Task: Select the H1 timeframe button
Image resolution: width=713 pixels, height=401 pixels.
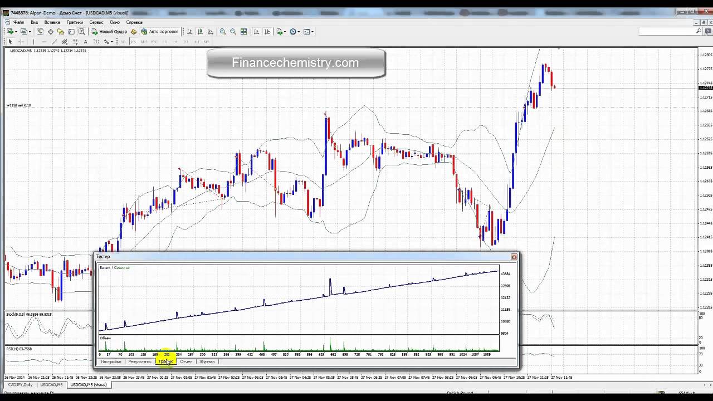Action: pos(165,42)
